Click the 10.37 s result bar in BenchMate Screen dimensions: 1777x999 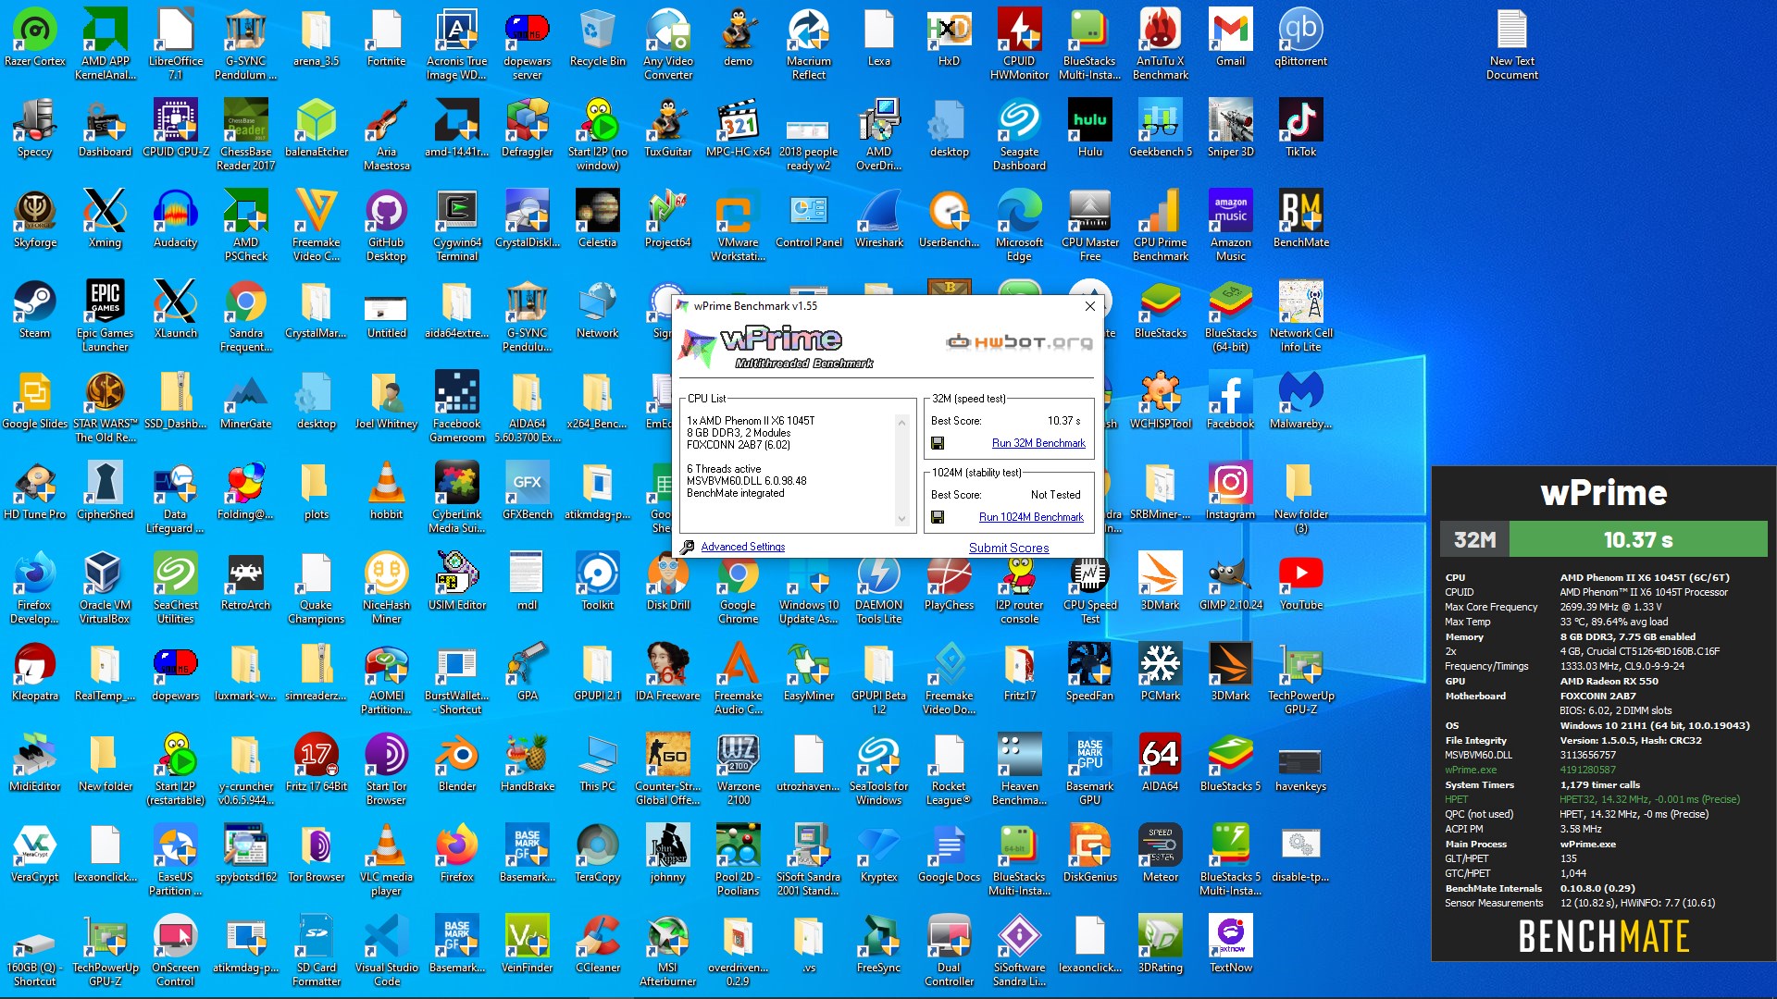(1638, 539)
